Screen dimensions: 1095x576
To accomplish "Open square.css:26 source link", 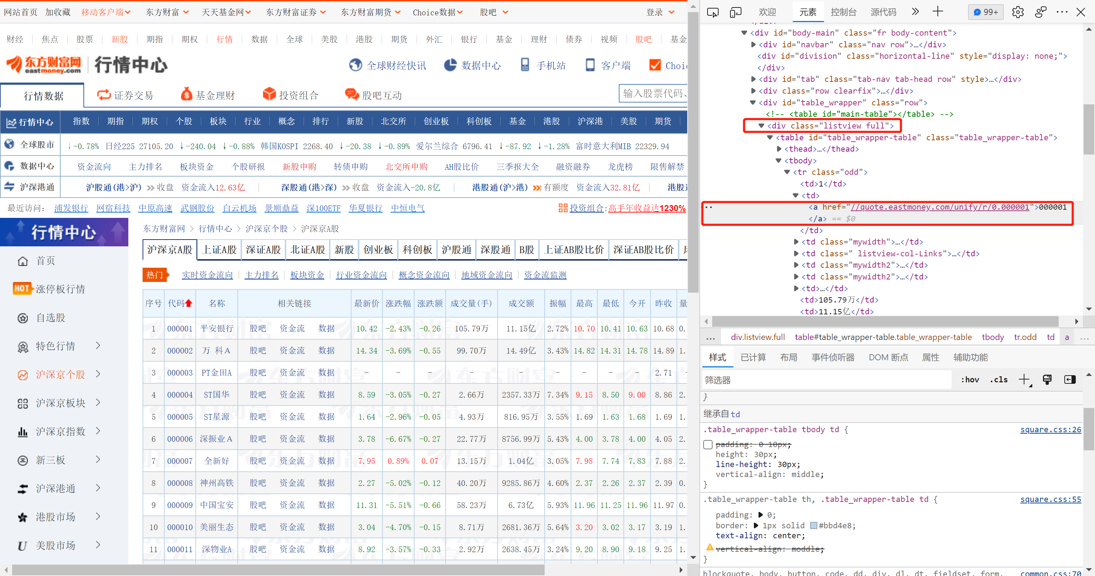I will click(x=1050, y=430).
